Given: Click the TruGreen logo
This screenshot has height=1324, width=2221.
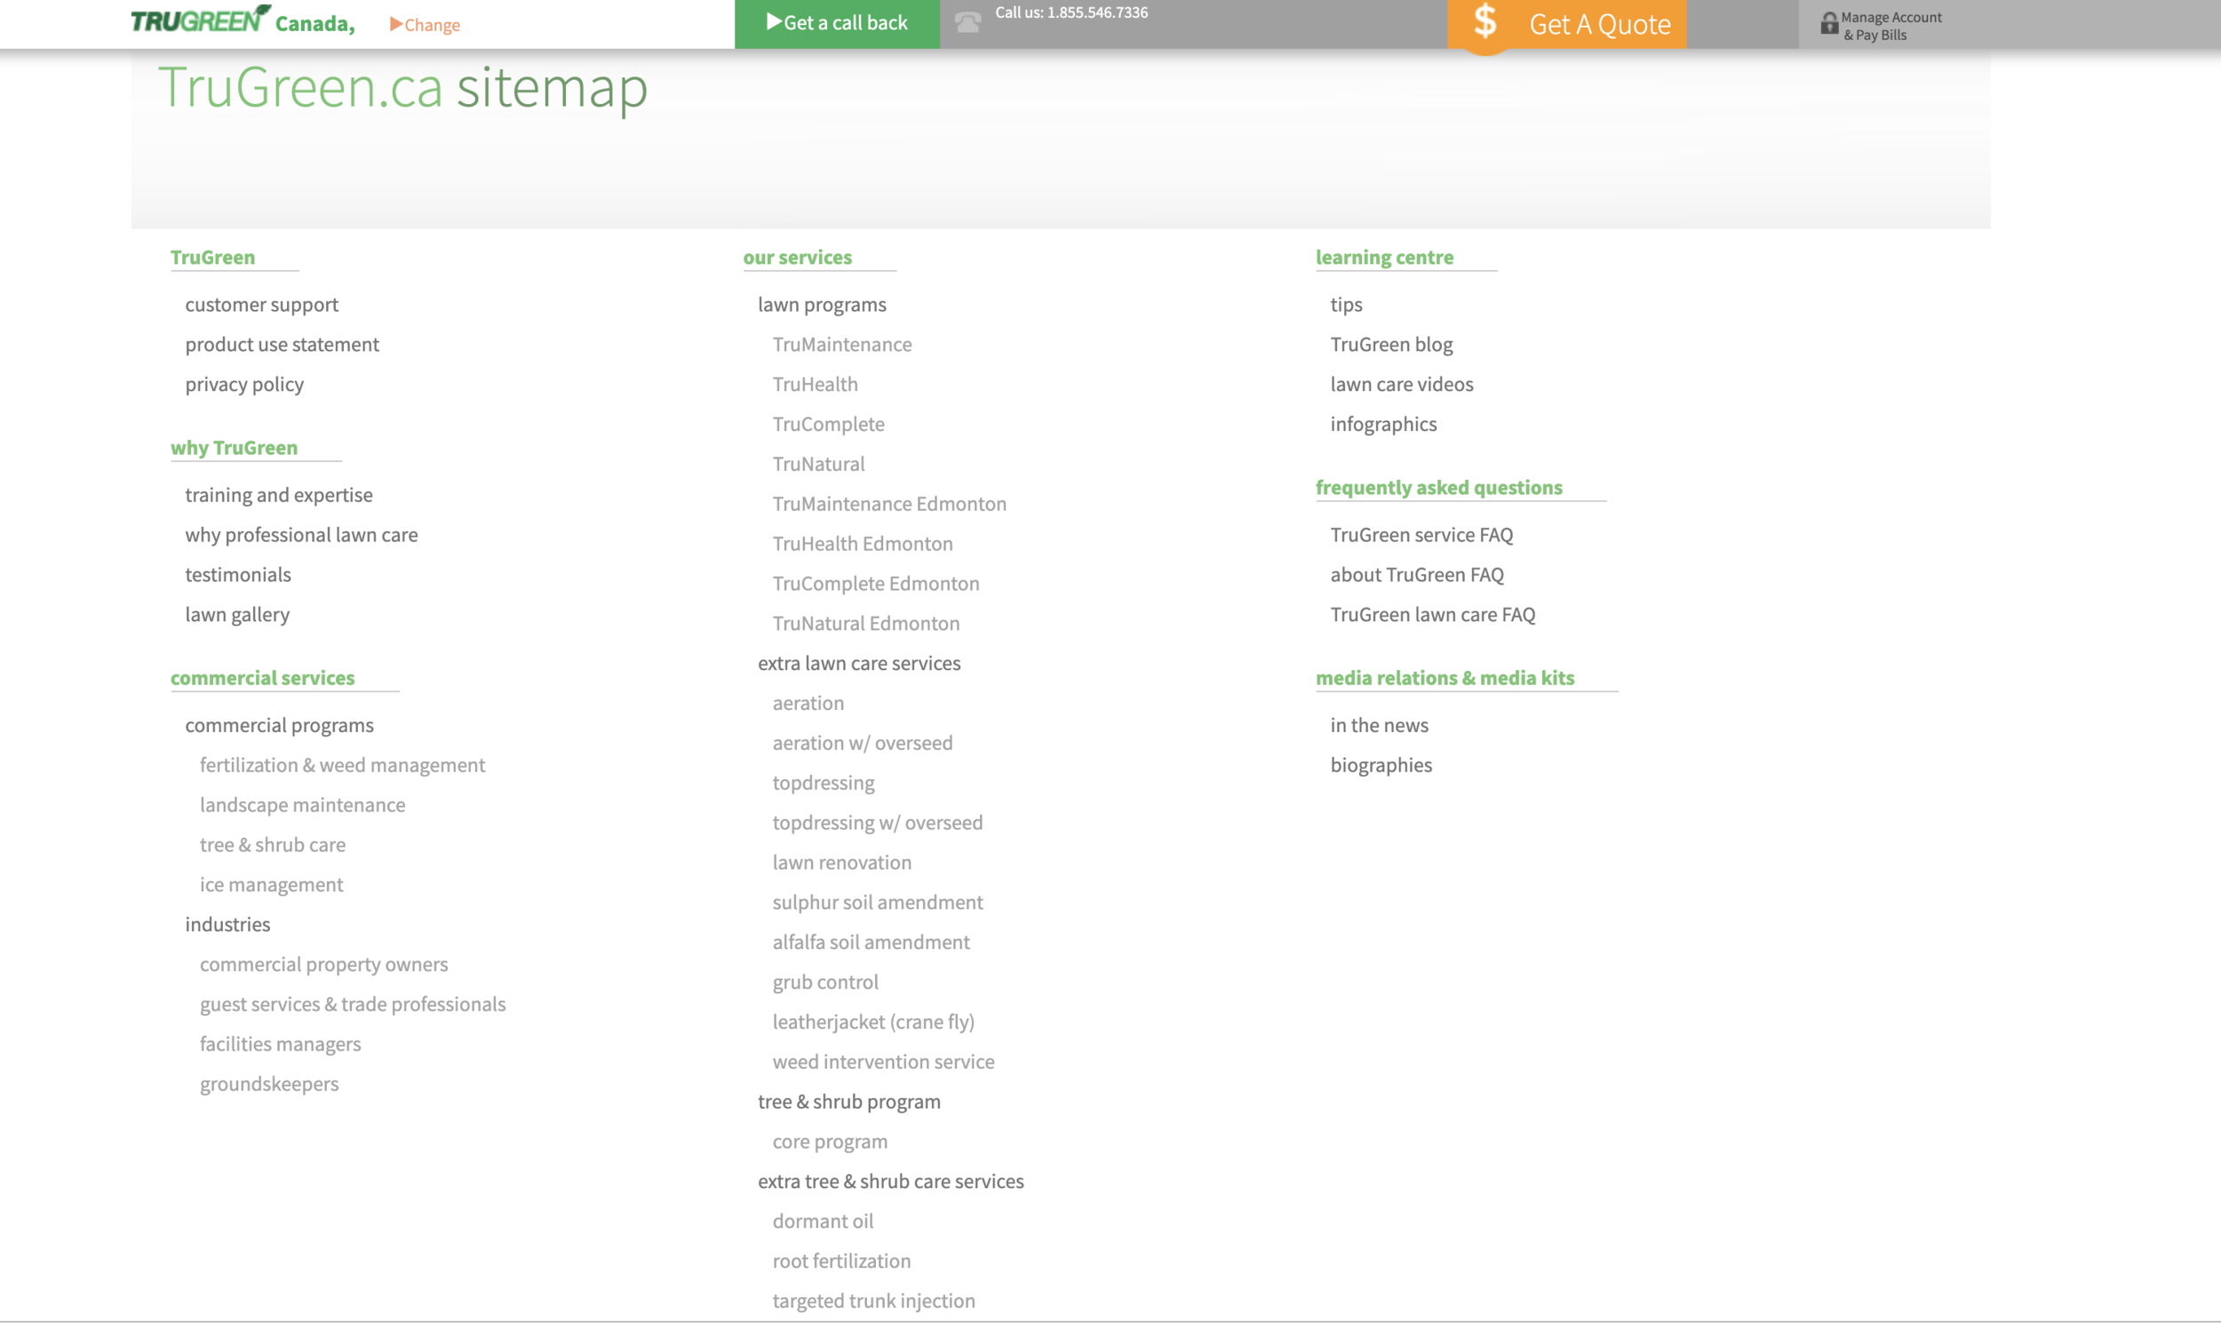Looking at the screenshot, I should point(201,20).
